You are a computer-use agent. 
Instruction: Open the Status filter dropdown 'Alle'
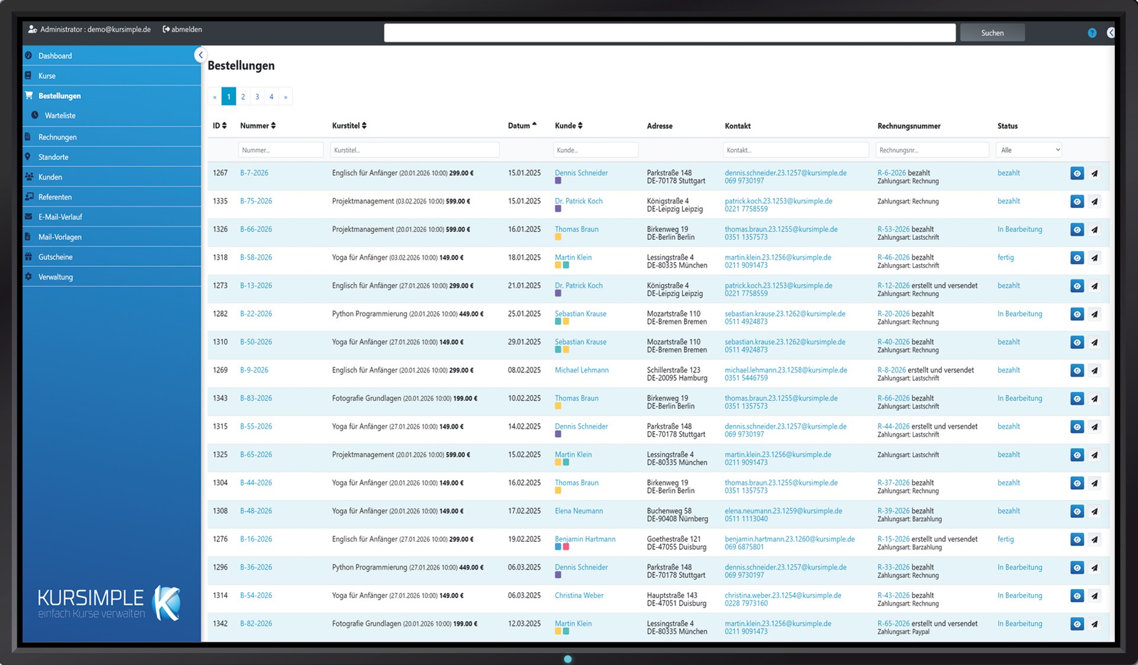pos(1028,150)
